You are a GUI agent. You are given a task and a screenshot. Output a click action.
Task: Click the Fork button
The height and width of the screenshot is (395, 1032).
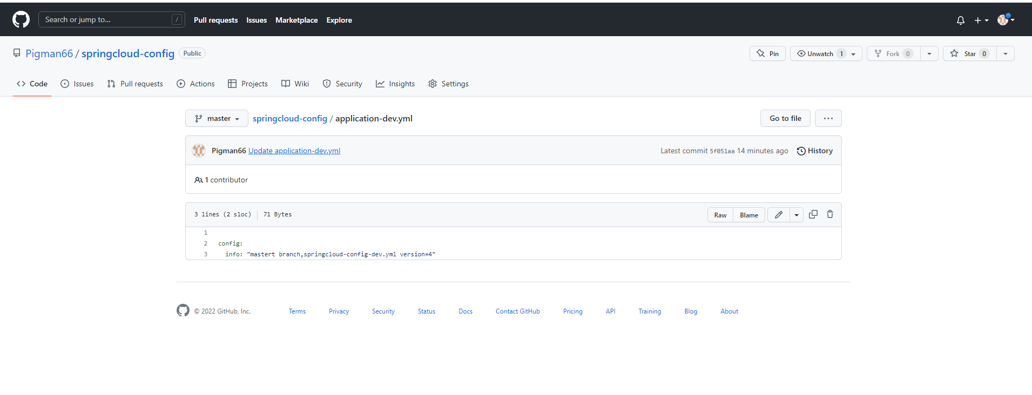pyautogui.click(x=894, y=53)
